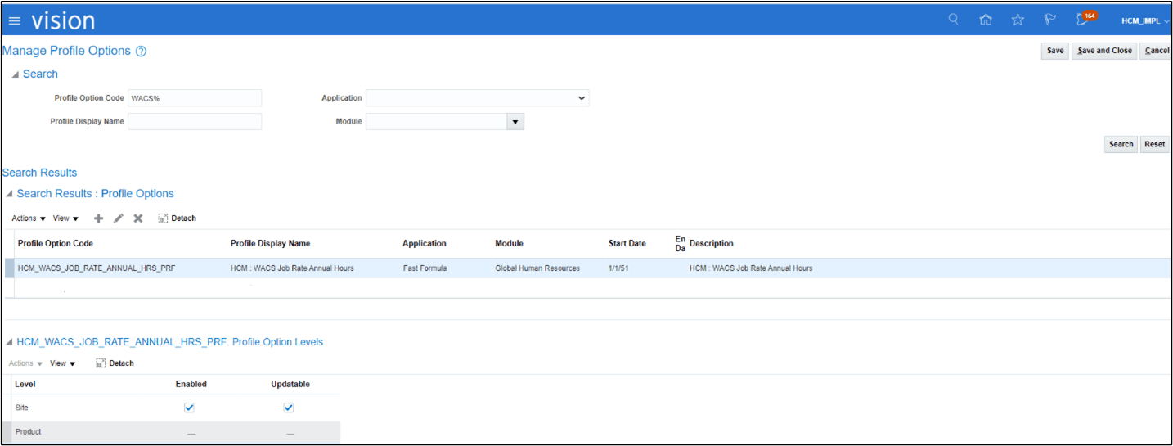Click the plus icon to add profile option
The image size is (1173, 446).
point(99,218)
